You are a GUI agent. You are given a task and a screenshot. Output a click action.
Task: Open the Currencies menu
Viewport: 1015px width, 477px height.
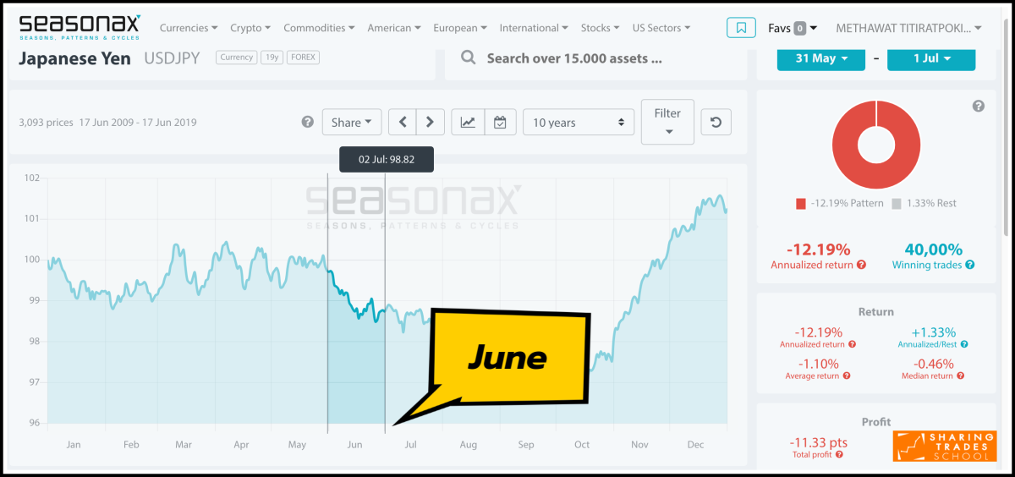[189, 28]
